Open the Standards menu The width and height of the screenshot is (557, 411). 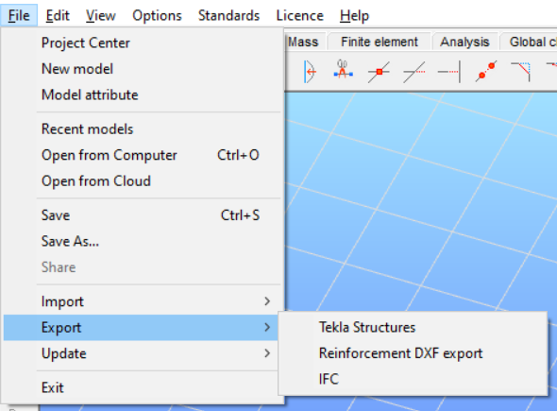pyautogui.click(x=228, y=16)
